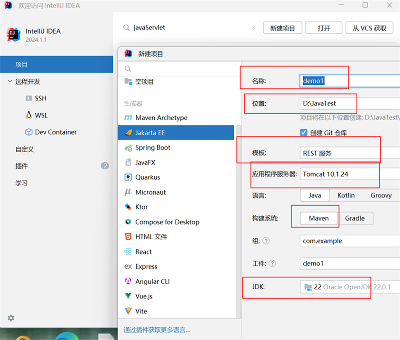The image size is (400, 340).
Task: Click the location field D:\JavaTest
Action: [350, 103]
